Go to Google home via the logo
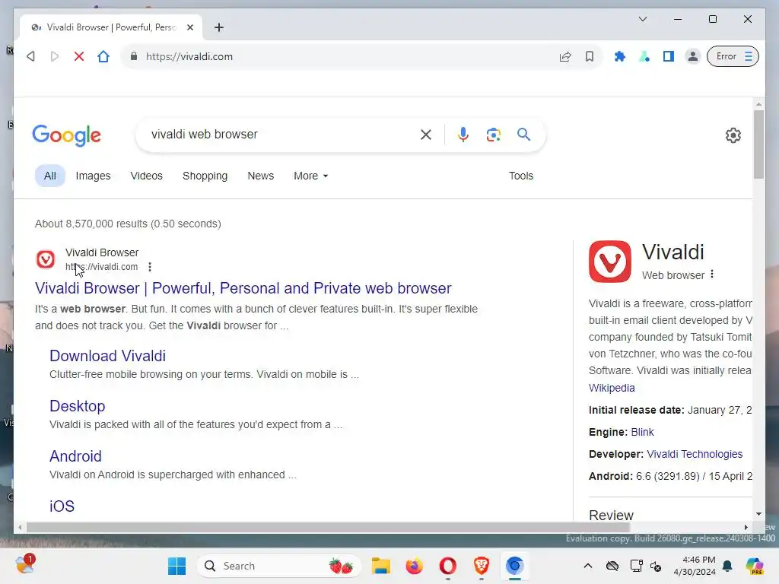 pos(67,135)
